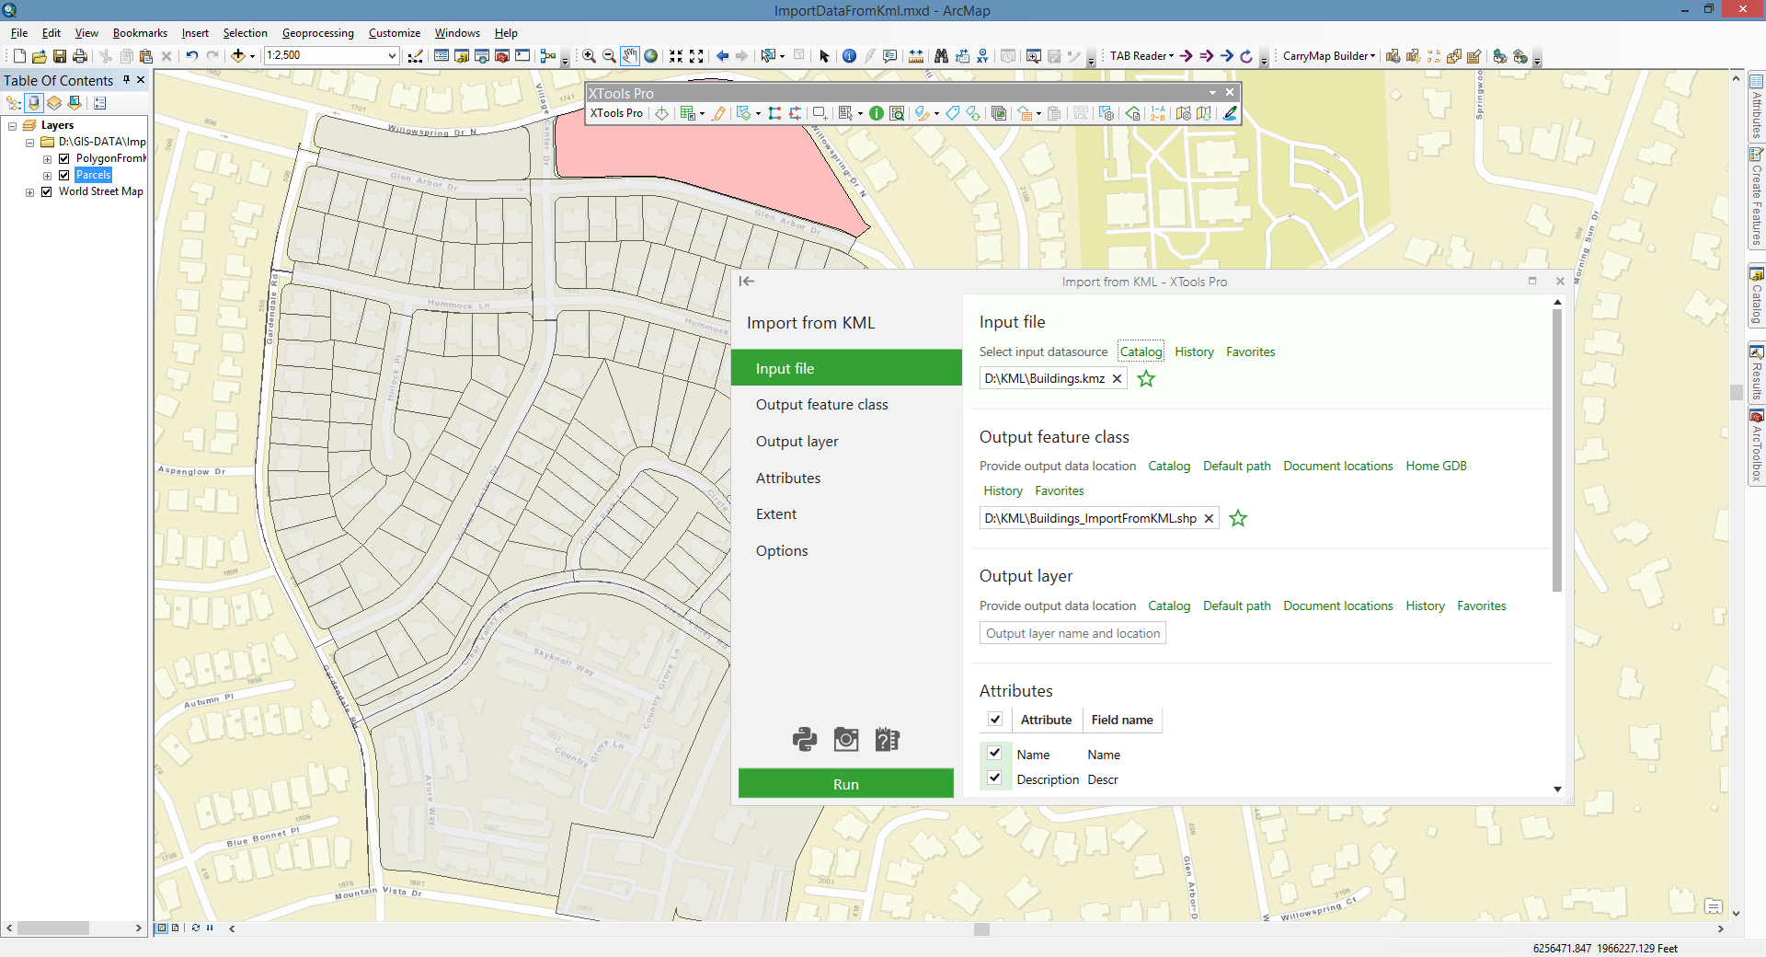Expand the Parcels layer tree node
Viewport: 1766px width, 957px height.
click(48, 176)
